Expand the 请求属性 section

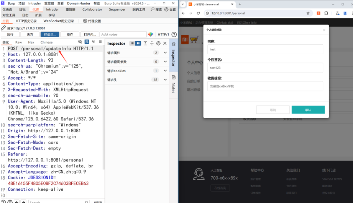tap(165, 53)
